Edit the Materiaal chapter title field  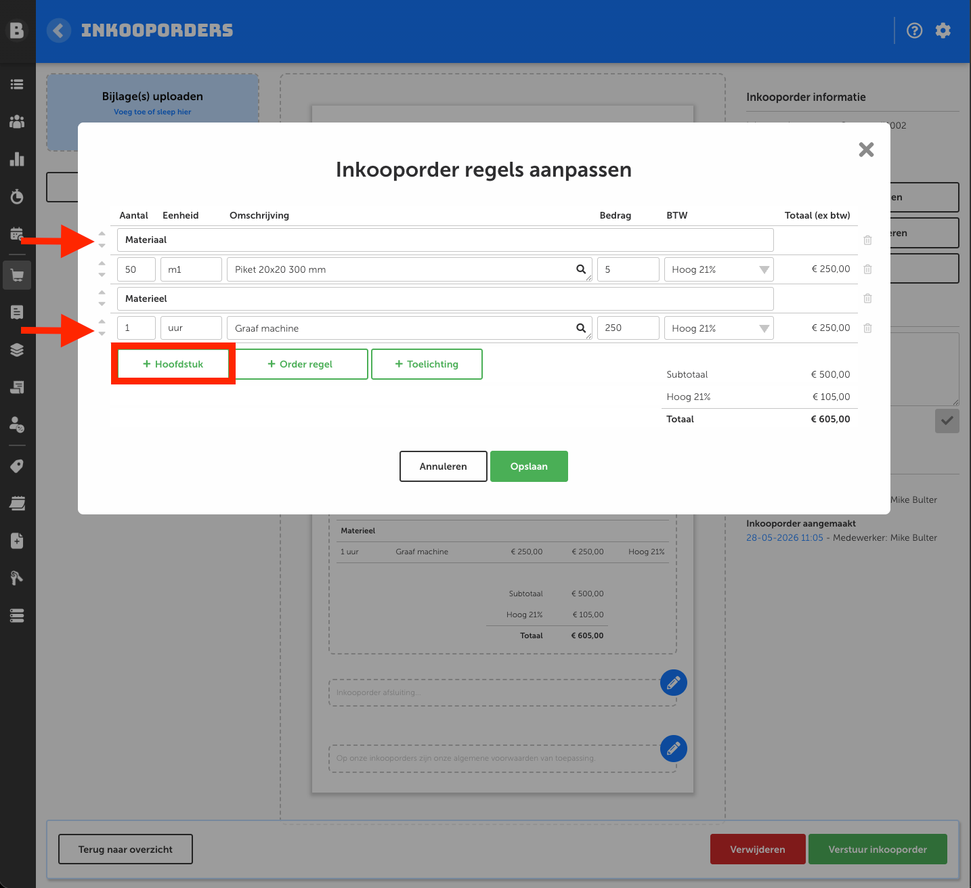[x=446, y=240]
